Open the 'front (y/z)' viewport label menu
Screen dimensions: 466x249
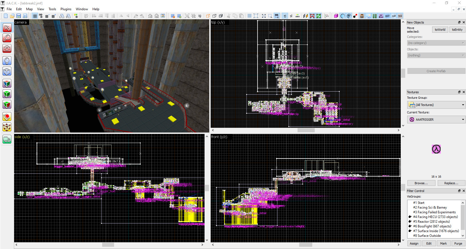[x=219, y=137]
